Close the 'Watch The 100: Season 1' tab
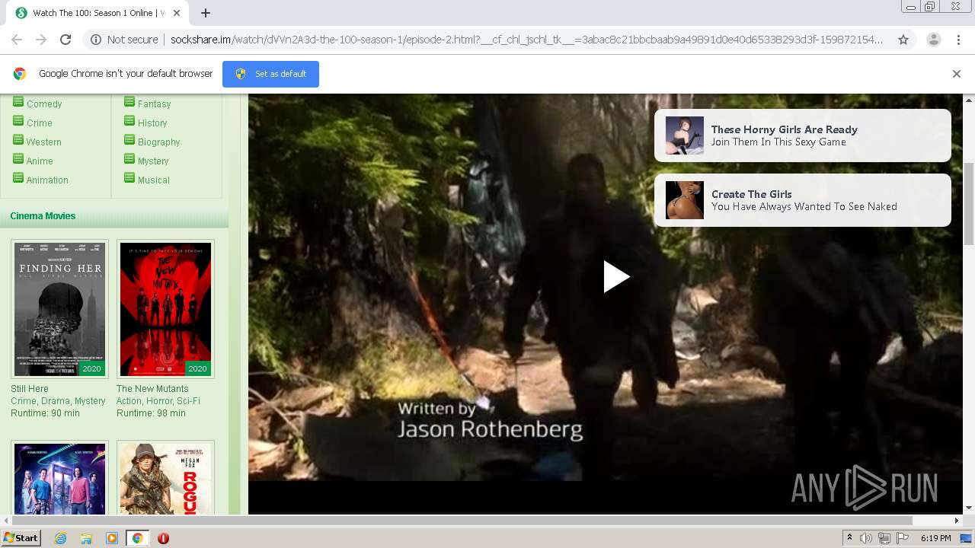 point(177,13)
